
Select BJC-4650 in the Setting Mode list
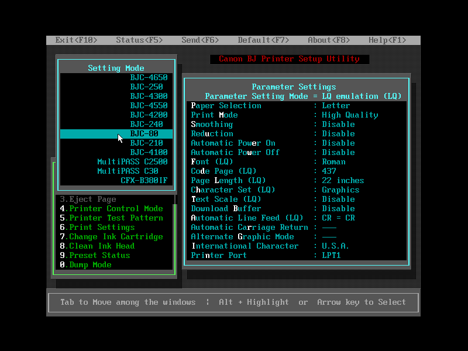pos(149,78)
